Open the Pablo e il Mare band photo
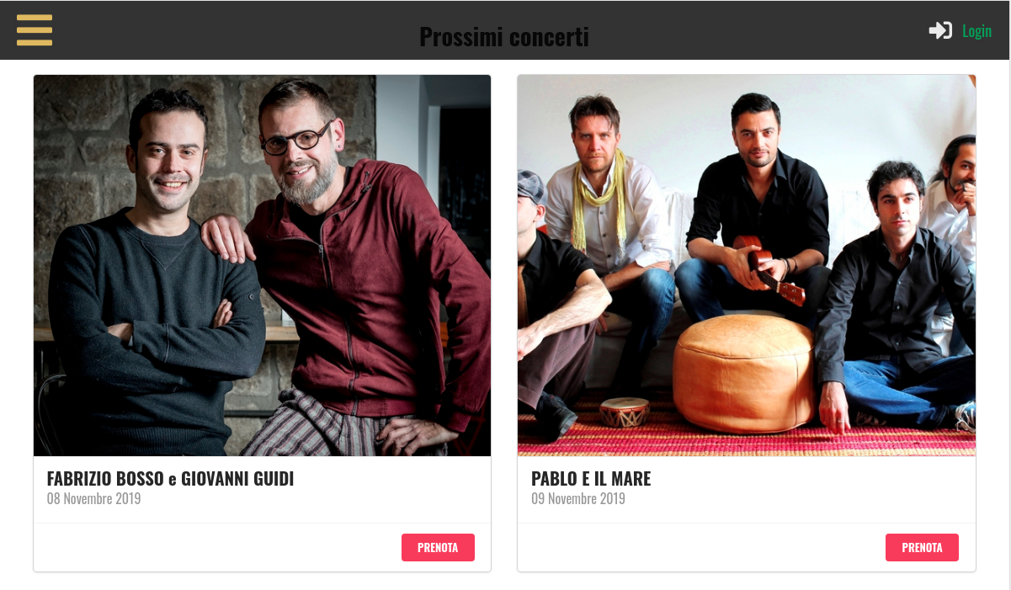Viewport: 1011px width, 590px height. point(747,266)
